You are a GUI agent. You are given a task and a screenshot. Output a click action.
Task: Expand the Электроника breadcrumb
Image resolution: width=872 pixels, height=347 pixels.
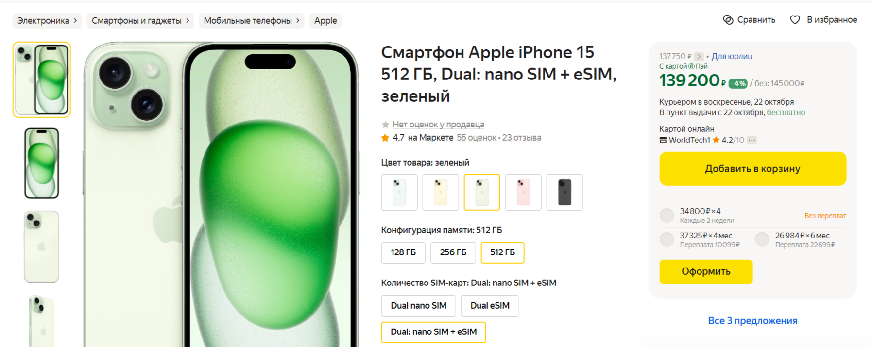47,21
